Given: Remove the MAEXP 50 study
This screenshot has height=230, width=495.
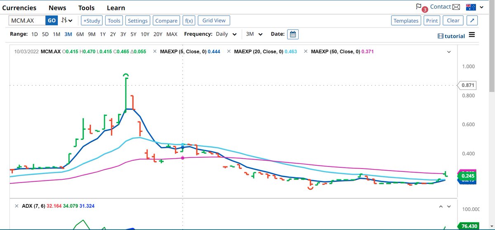Looking at the screenshot, I should coord(306,52).
